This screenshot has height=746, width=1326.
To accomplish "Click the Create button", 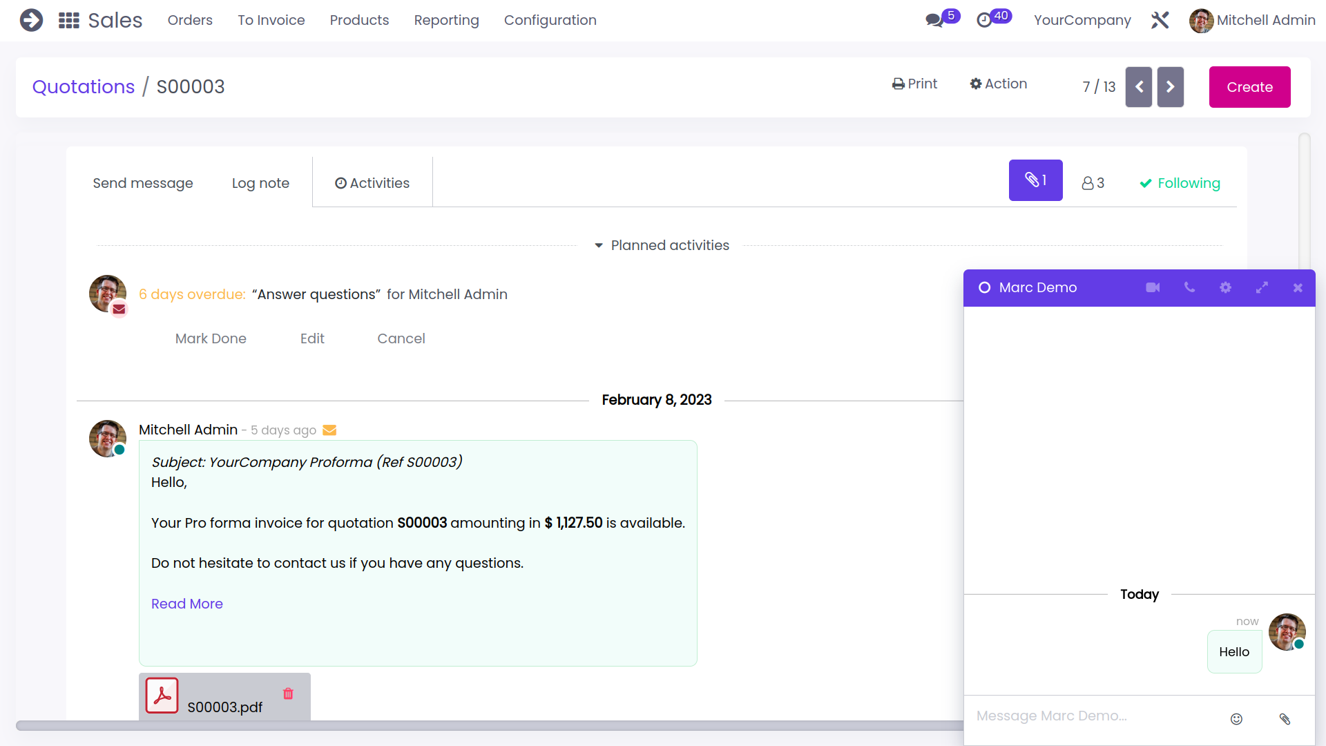I will [x=1249, y=87].
